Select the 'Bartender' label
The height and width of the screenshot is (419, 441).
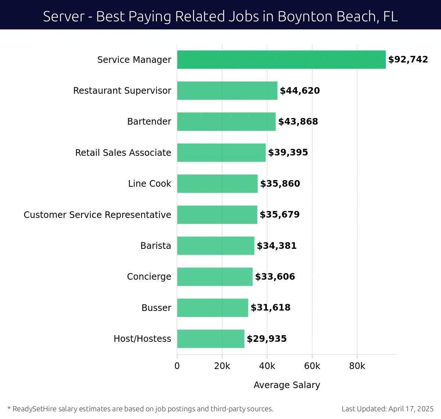149,122
